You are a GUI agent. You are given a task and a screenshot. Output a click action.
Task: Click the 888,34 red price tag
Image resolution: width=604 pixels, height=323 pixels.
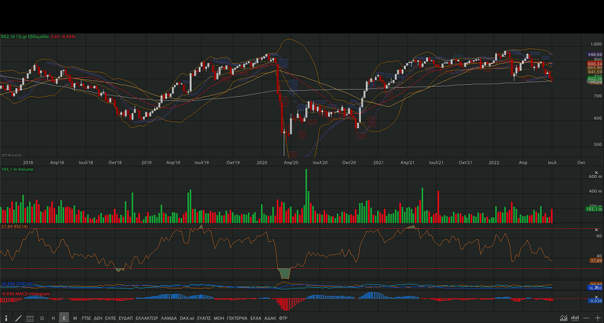(595, 64)
